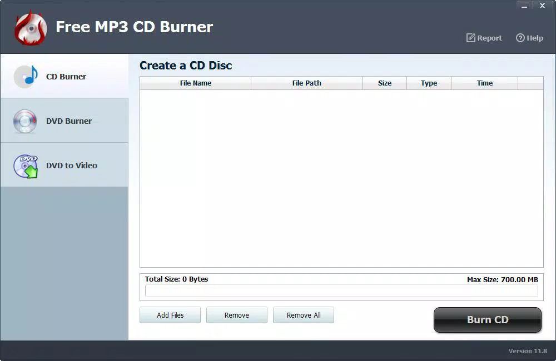Click the DVD to Video icon
556x361 pixels.
tap(26, 166)
